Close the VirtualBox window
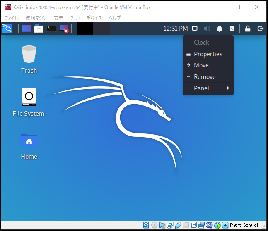Screen dimensions: 268x231 click(x=256, y=7)
